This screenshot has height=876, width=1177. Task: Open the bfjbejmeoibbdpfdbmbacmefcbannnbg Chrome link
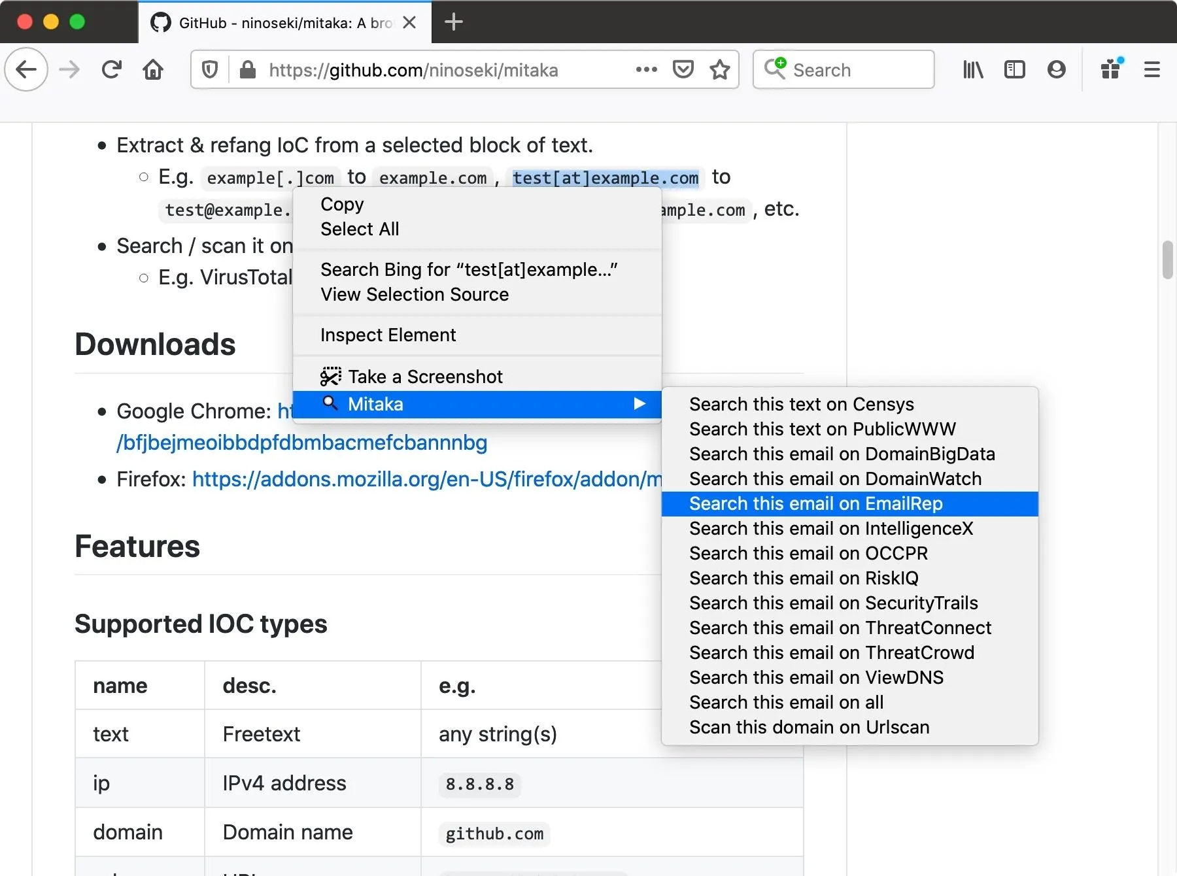point(301,443)
